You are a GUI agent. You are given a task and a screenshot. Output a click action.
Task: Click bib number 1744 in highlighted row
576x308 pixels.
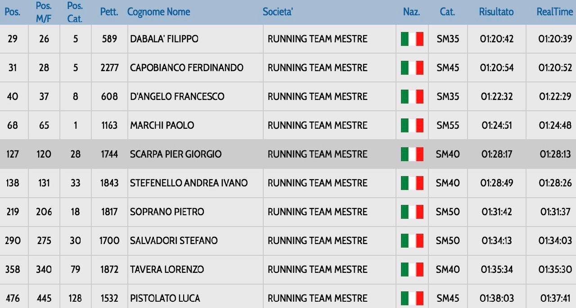(109, 154)
